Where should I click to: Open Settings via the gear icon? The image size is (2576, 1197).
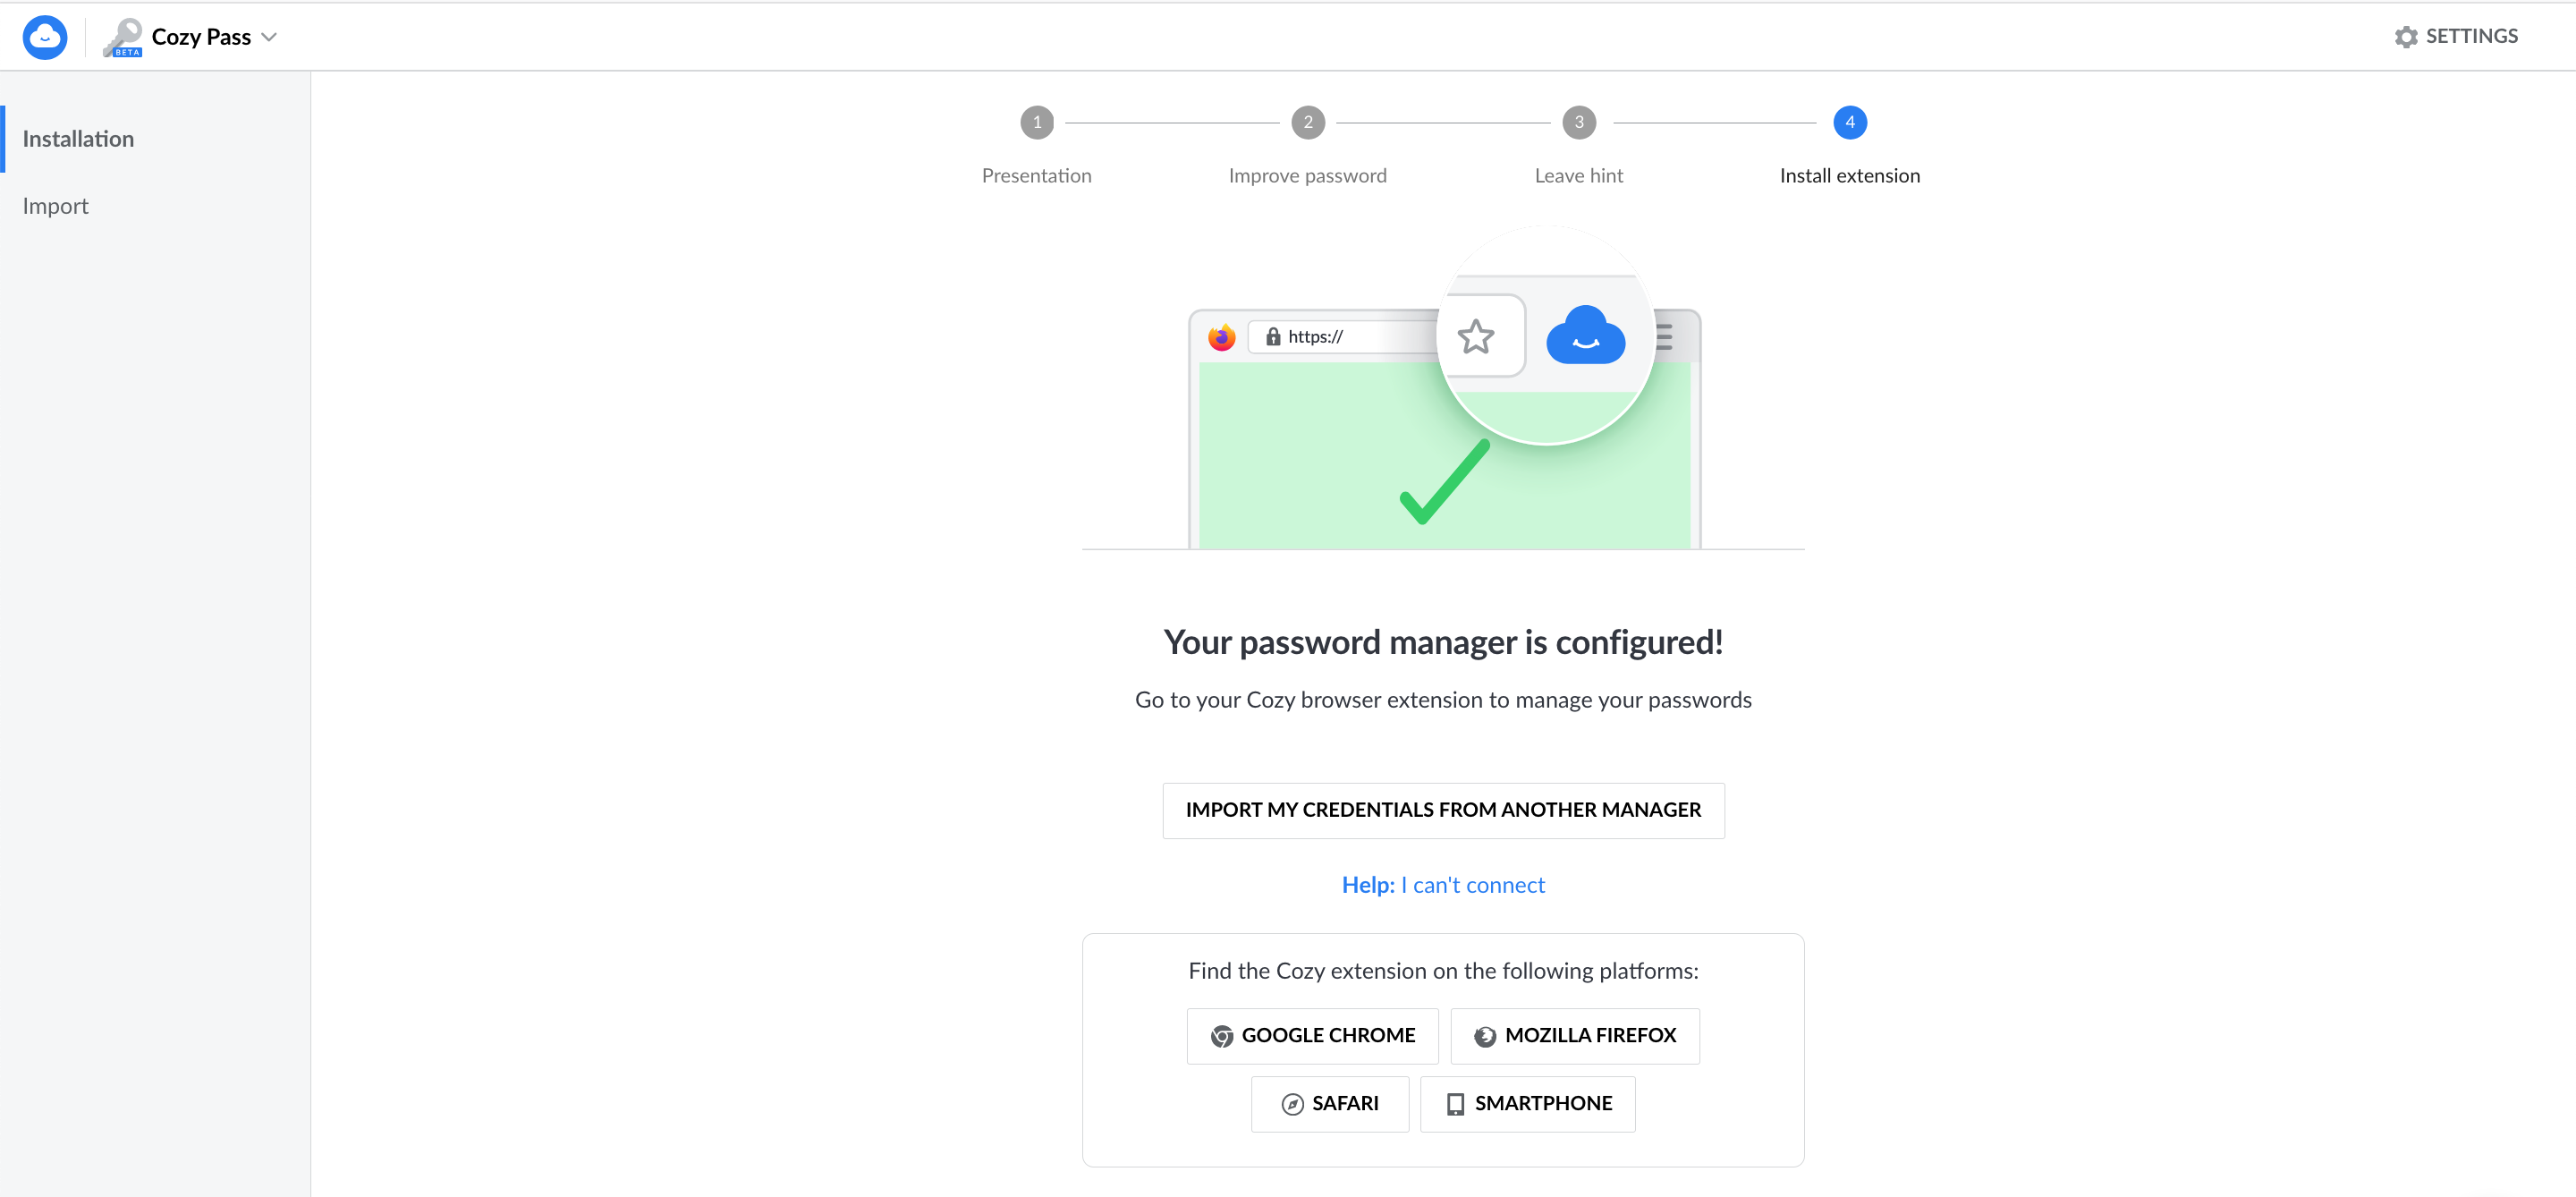coord(2405,37)
